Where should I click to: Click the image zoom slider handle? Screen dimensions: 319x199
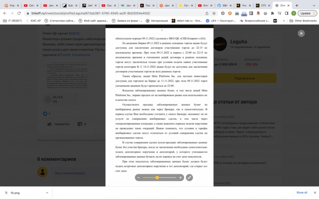(157, 178)
